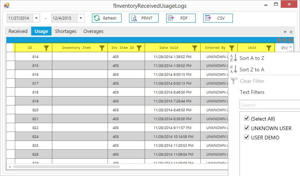Switch to the Received tab
The image size is (300, 176).
(18, 31)
